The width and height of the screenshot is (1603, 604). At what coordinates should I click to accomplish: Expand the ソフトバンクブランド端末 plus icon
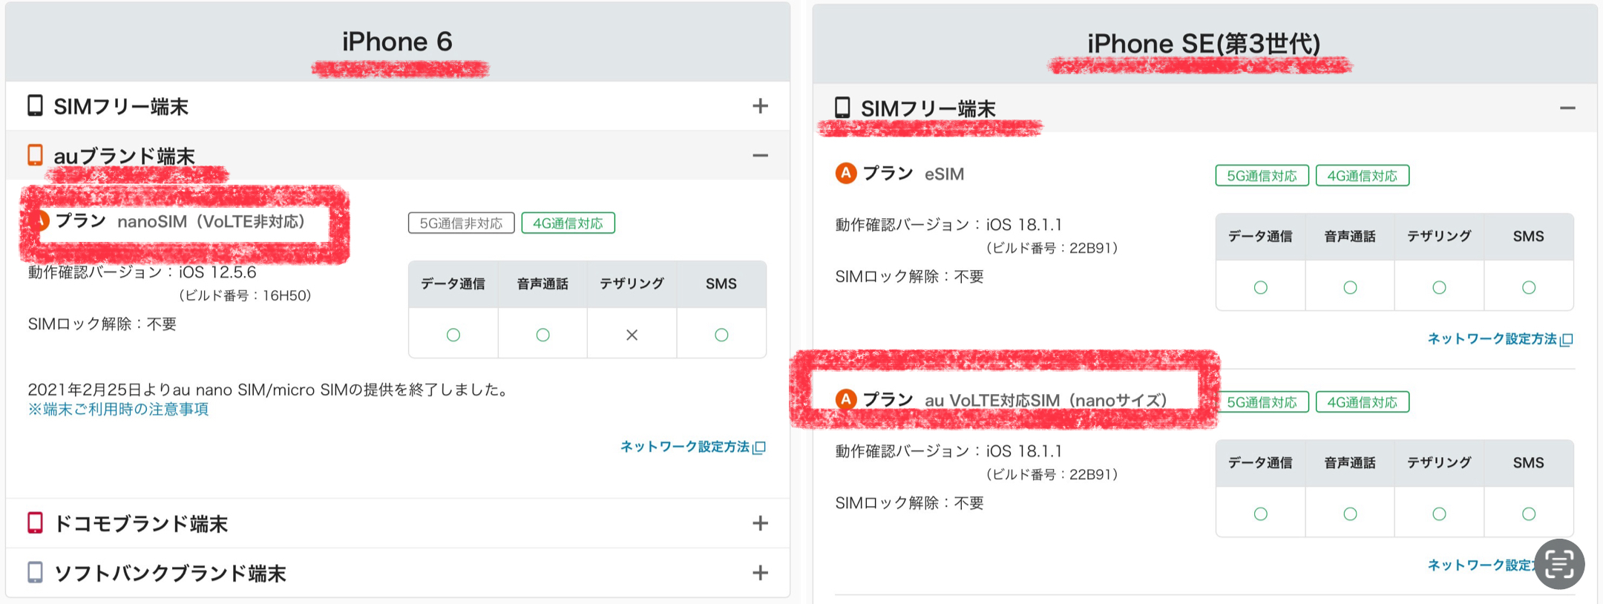(x=760, y=573)
